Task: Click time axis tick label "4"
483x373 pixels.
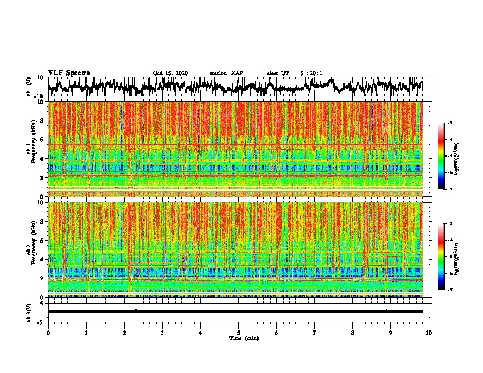Action: tap(201, 333)
